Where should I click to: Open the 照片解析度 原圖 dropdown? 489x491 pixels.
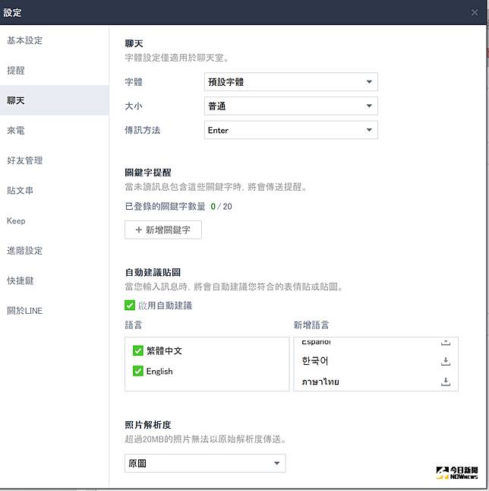(x=205, y=463)
